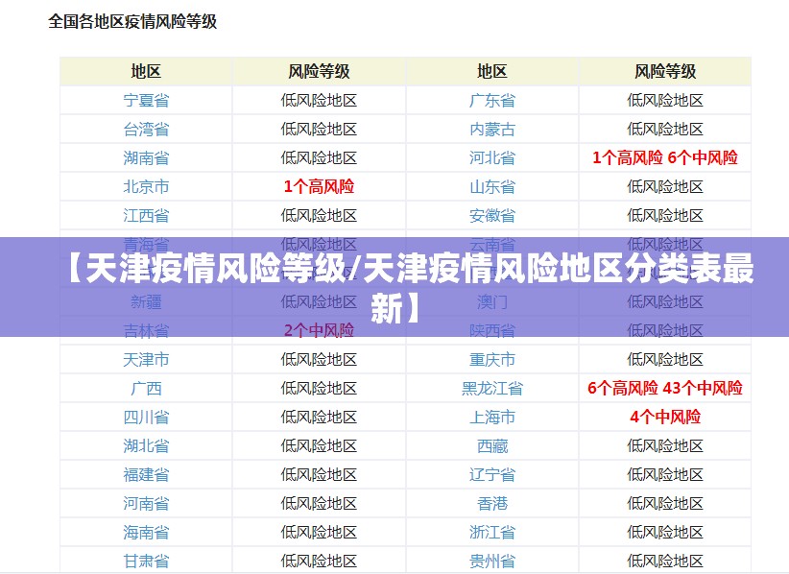Click 低风险地区 cell beside 台湾省
This screenshot has width=789, height=574.
[x=319, y=129]
